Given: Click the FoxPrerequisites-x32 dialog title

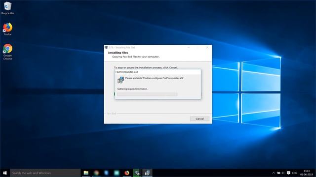Looking at the screenshot, I should tap(127, 72).
